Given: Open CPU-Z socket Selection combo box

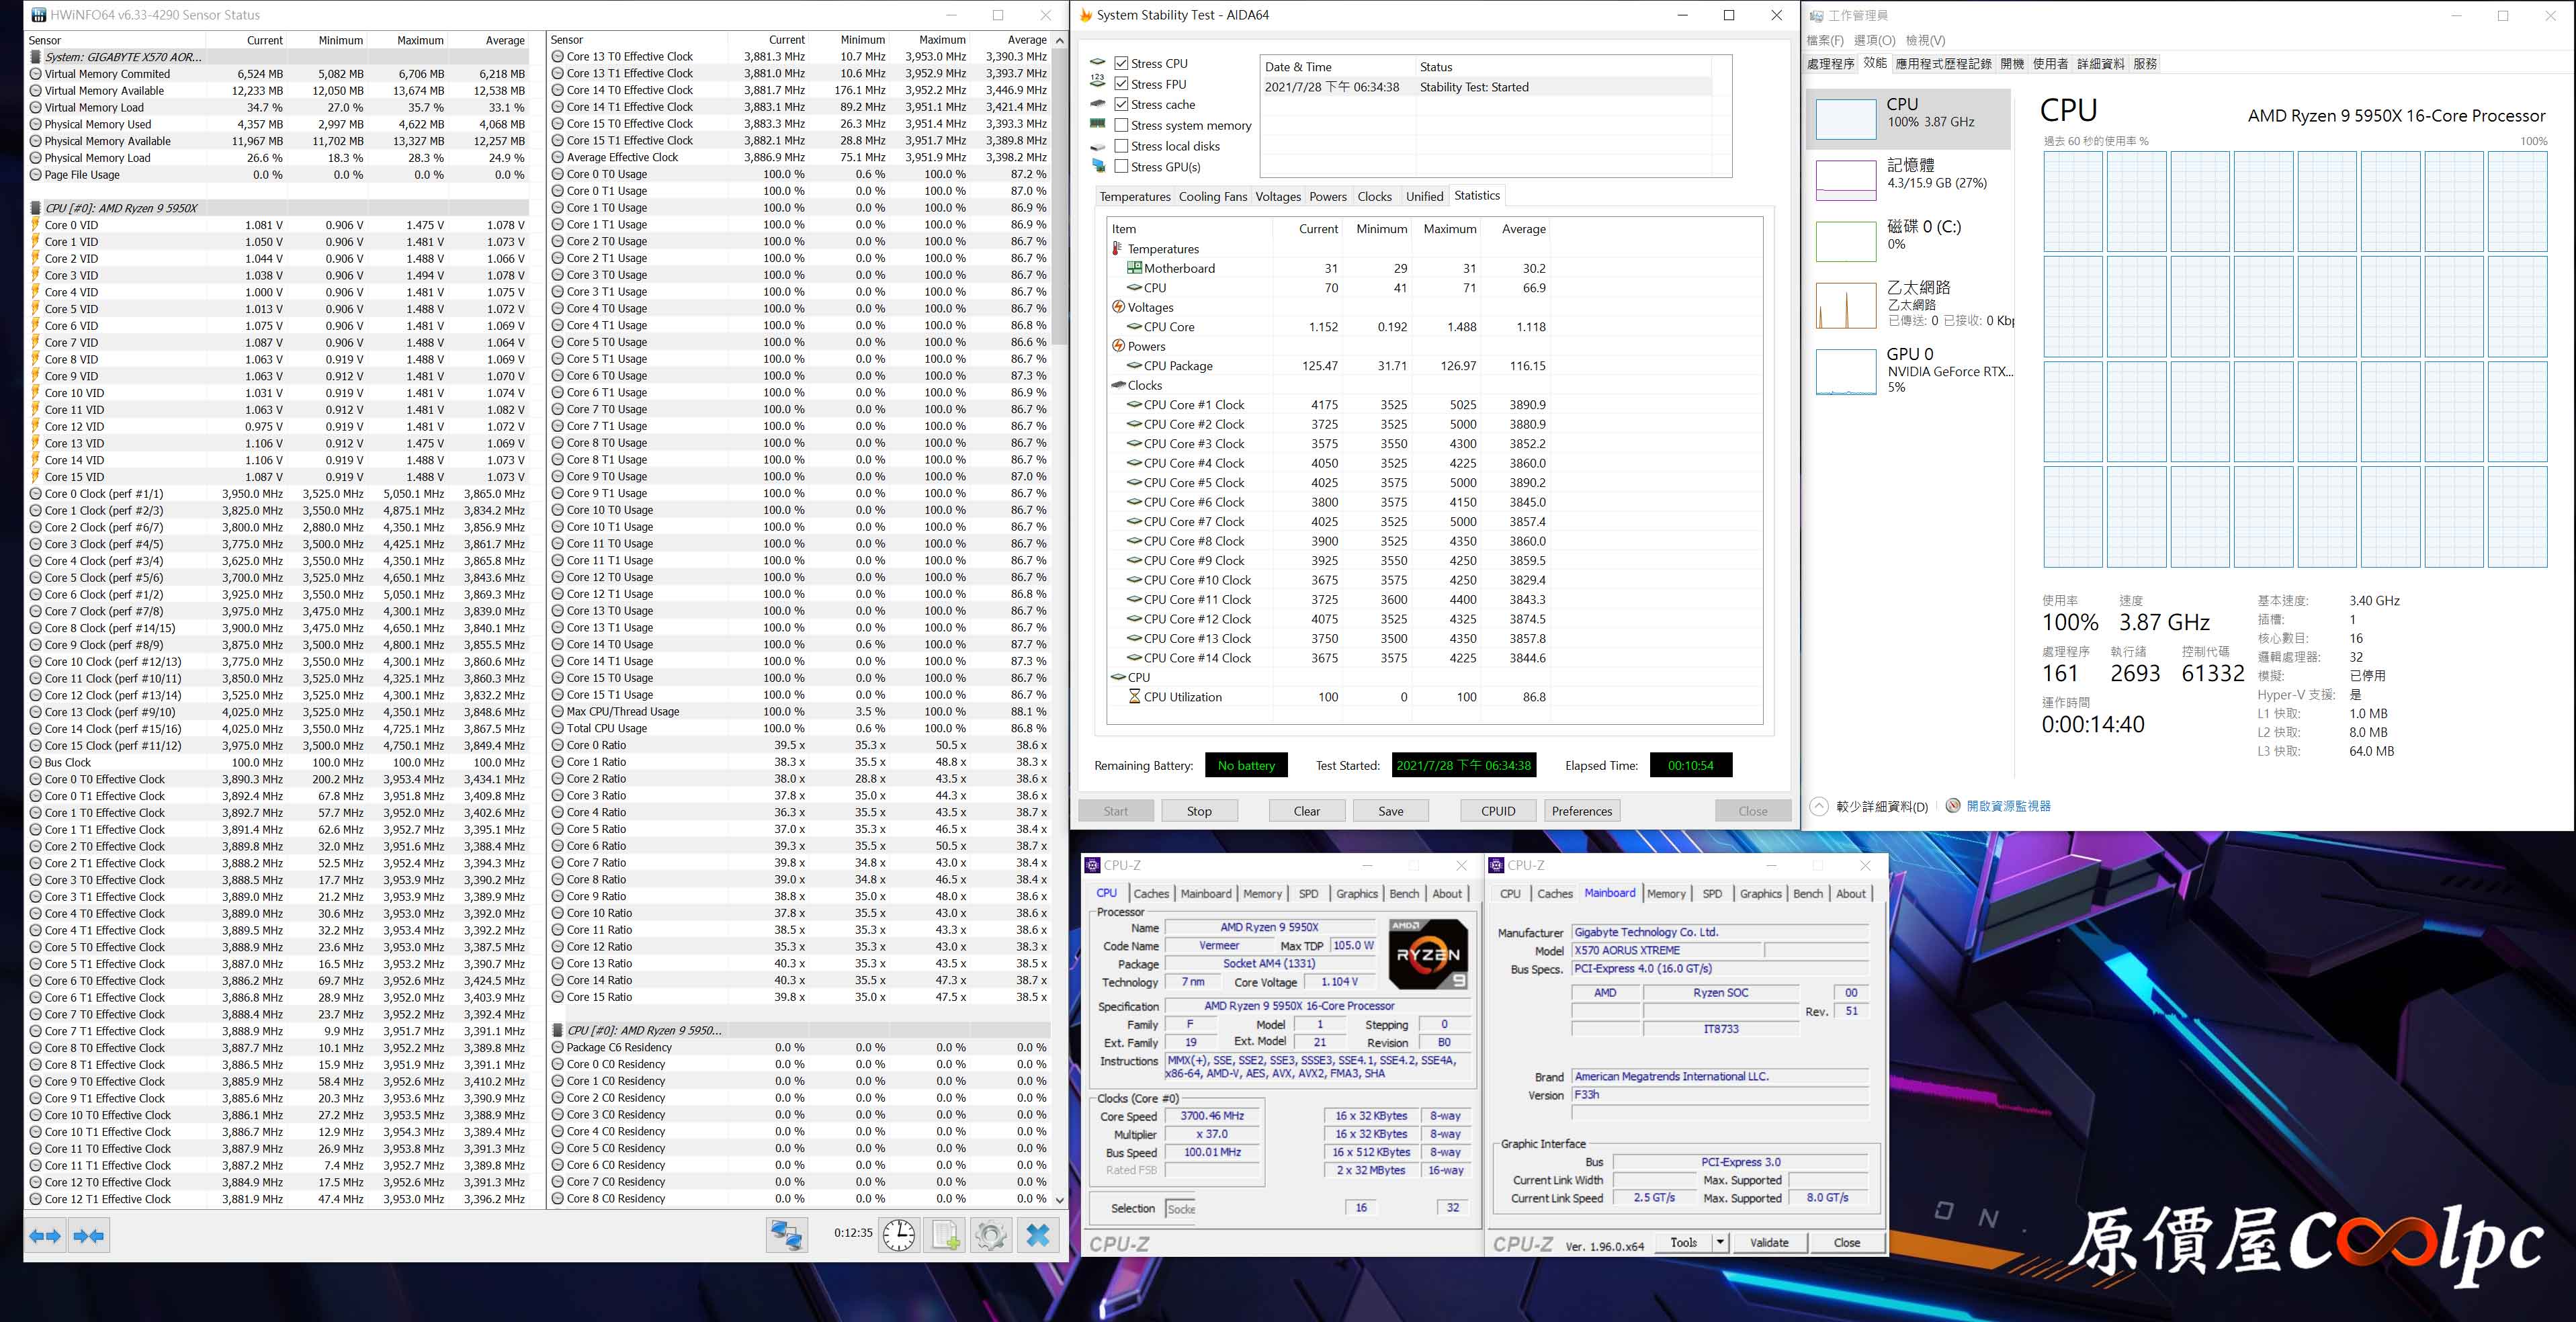Looking at the screenshot, I should tap(1181, 1208).
